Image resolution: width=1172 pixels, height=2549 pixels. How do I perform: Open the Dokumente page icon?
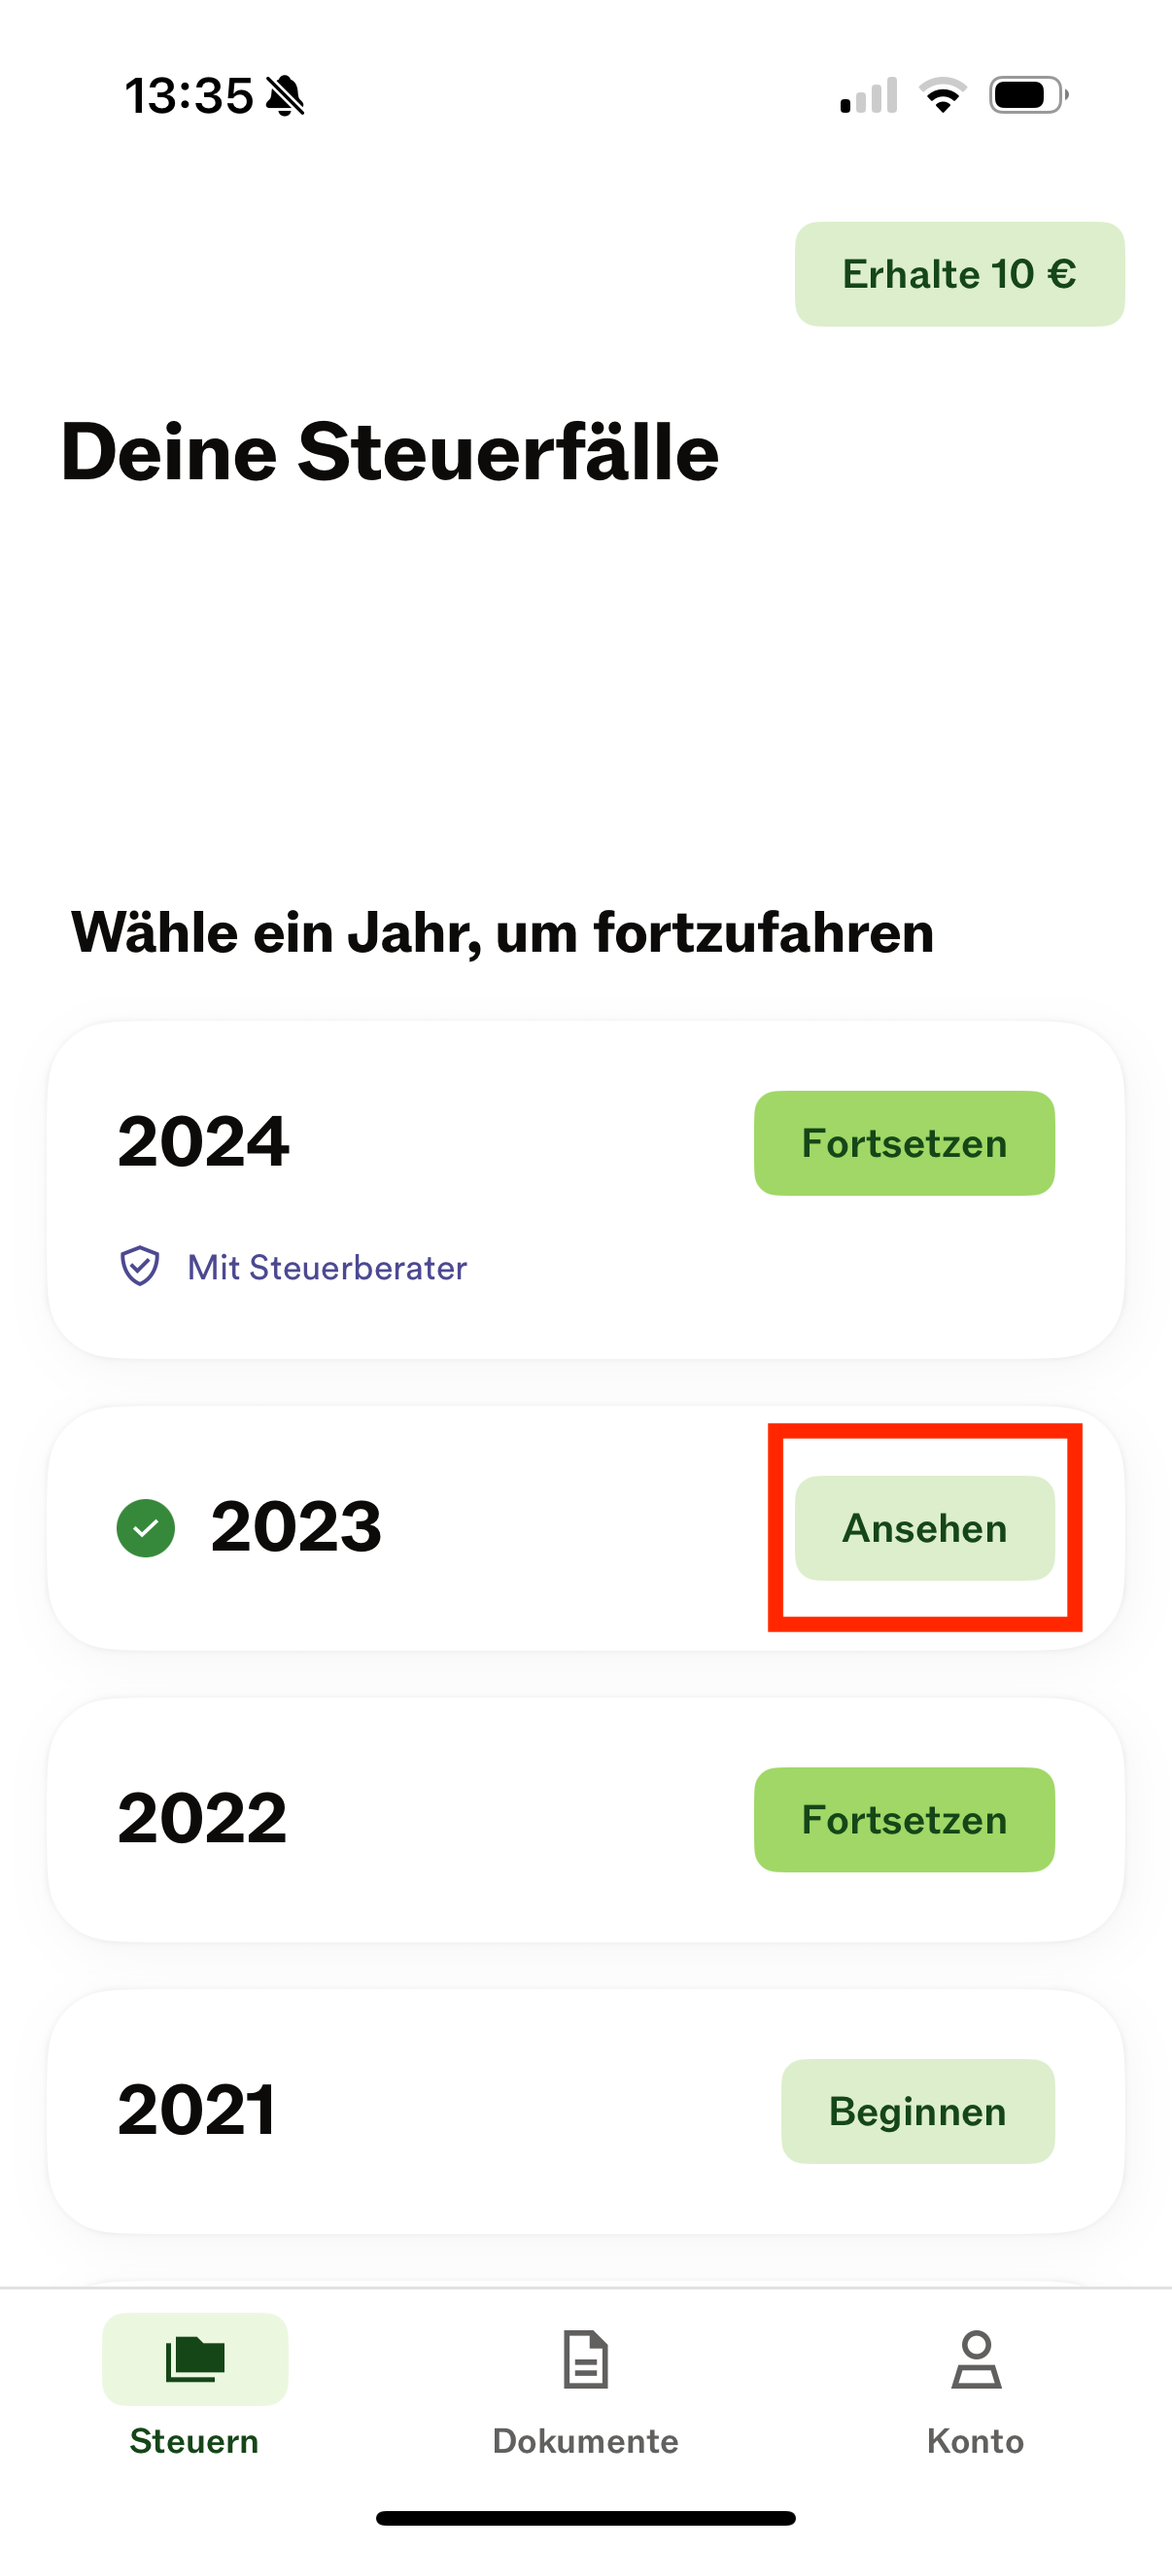click(x=585, y=2360)
